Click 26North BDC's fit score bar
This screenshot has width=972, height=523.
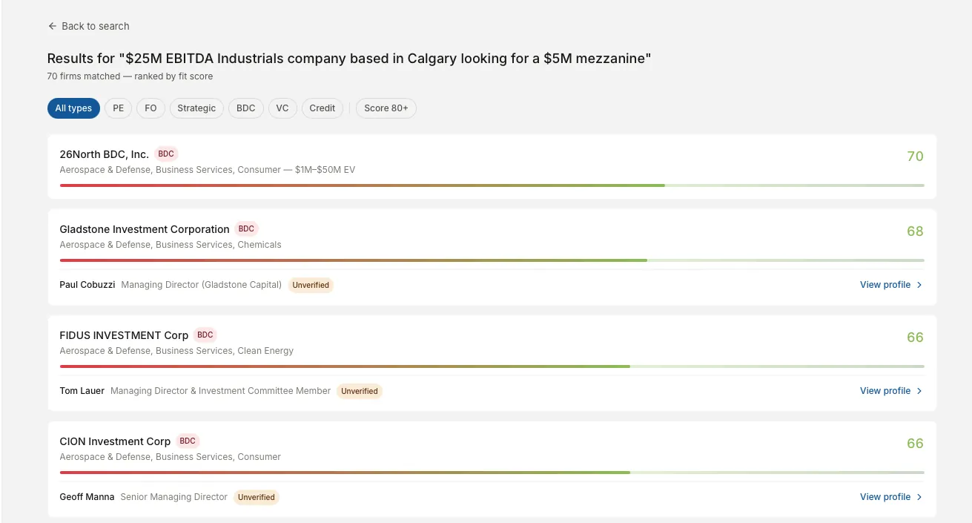point(491,185)
